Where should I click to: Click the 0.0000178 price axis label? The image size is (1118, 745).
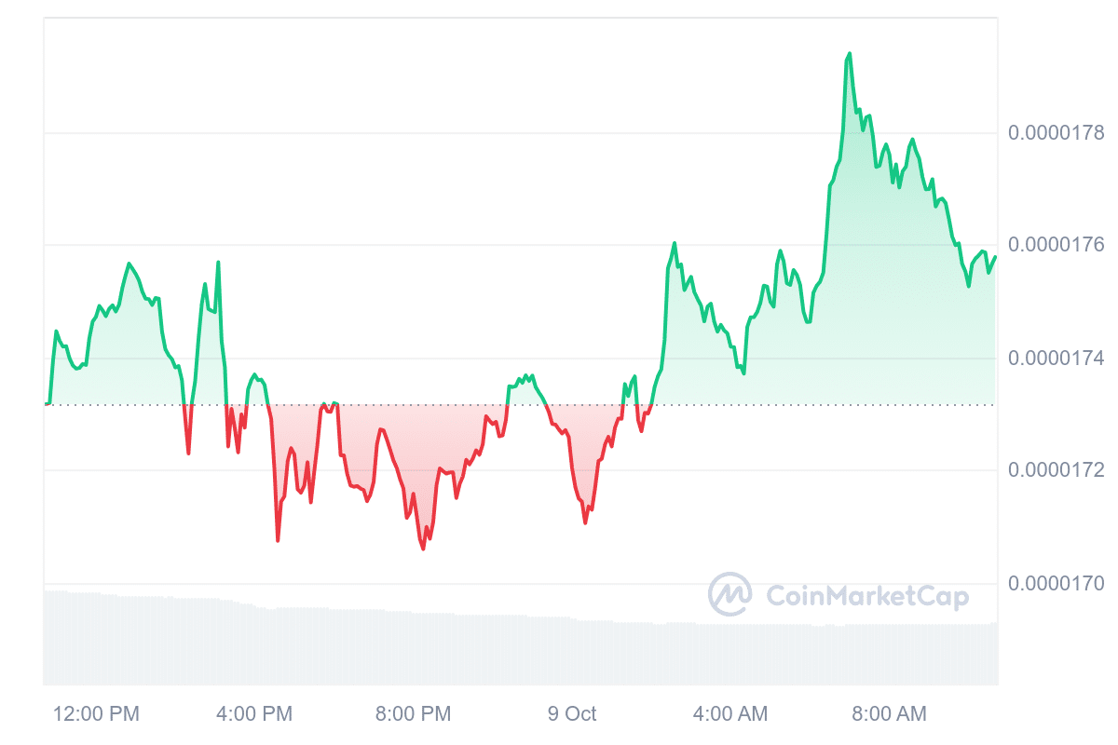point(1056,133)
